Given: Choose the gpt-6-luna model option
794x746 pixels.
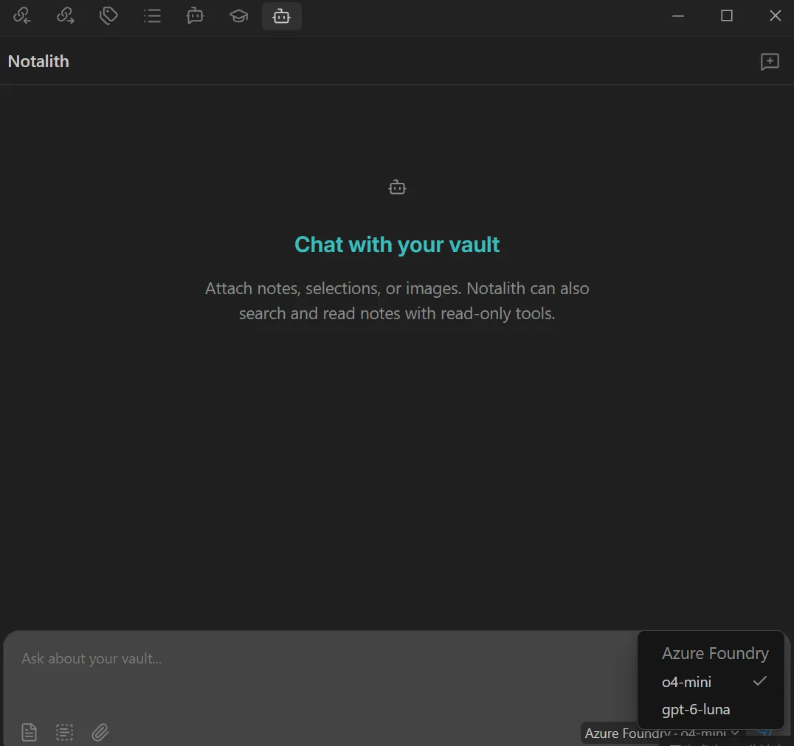Looking at the screenshot, I should tap(711, 710).
